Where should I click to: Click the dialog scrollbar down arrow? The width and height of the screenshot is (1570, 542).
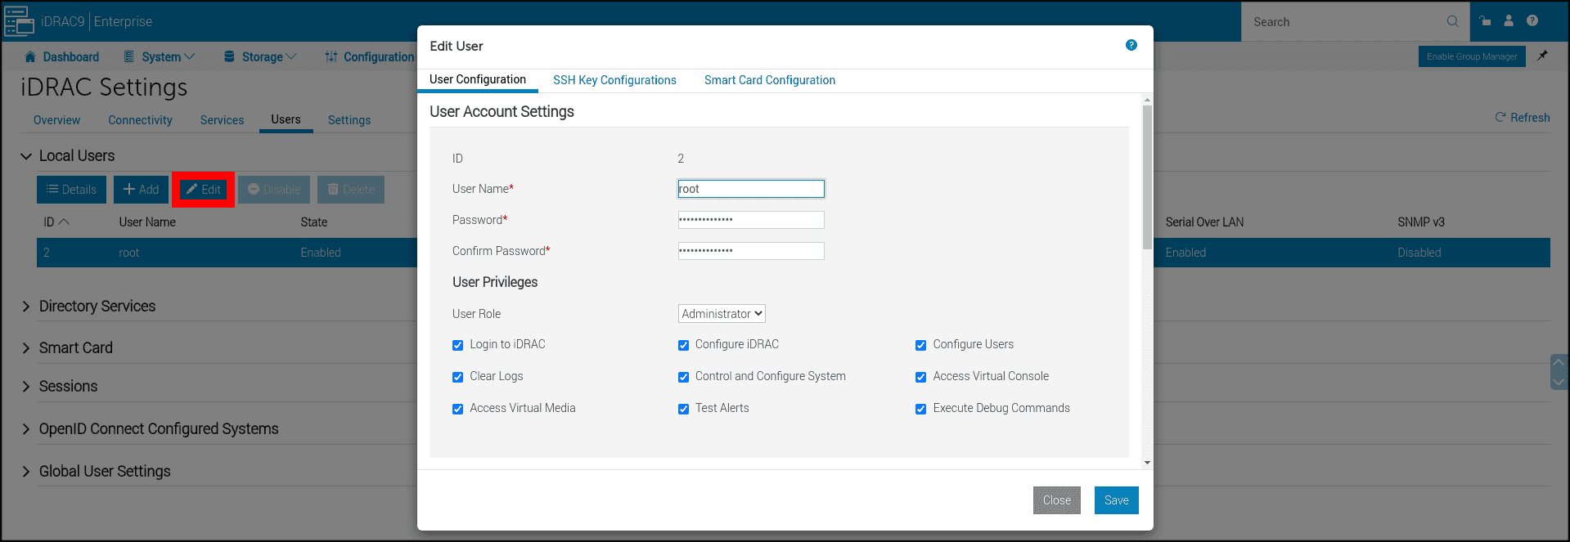click(1147, 463)
